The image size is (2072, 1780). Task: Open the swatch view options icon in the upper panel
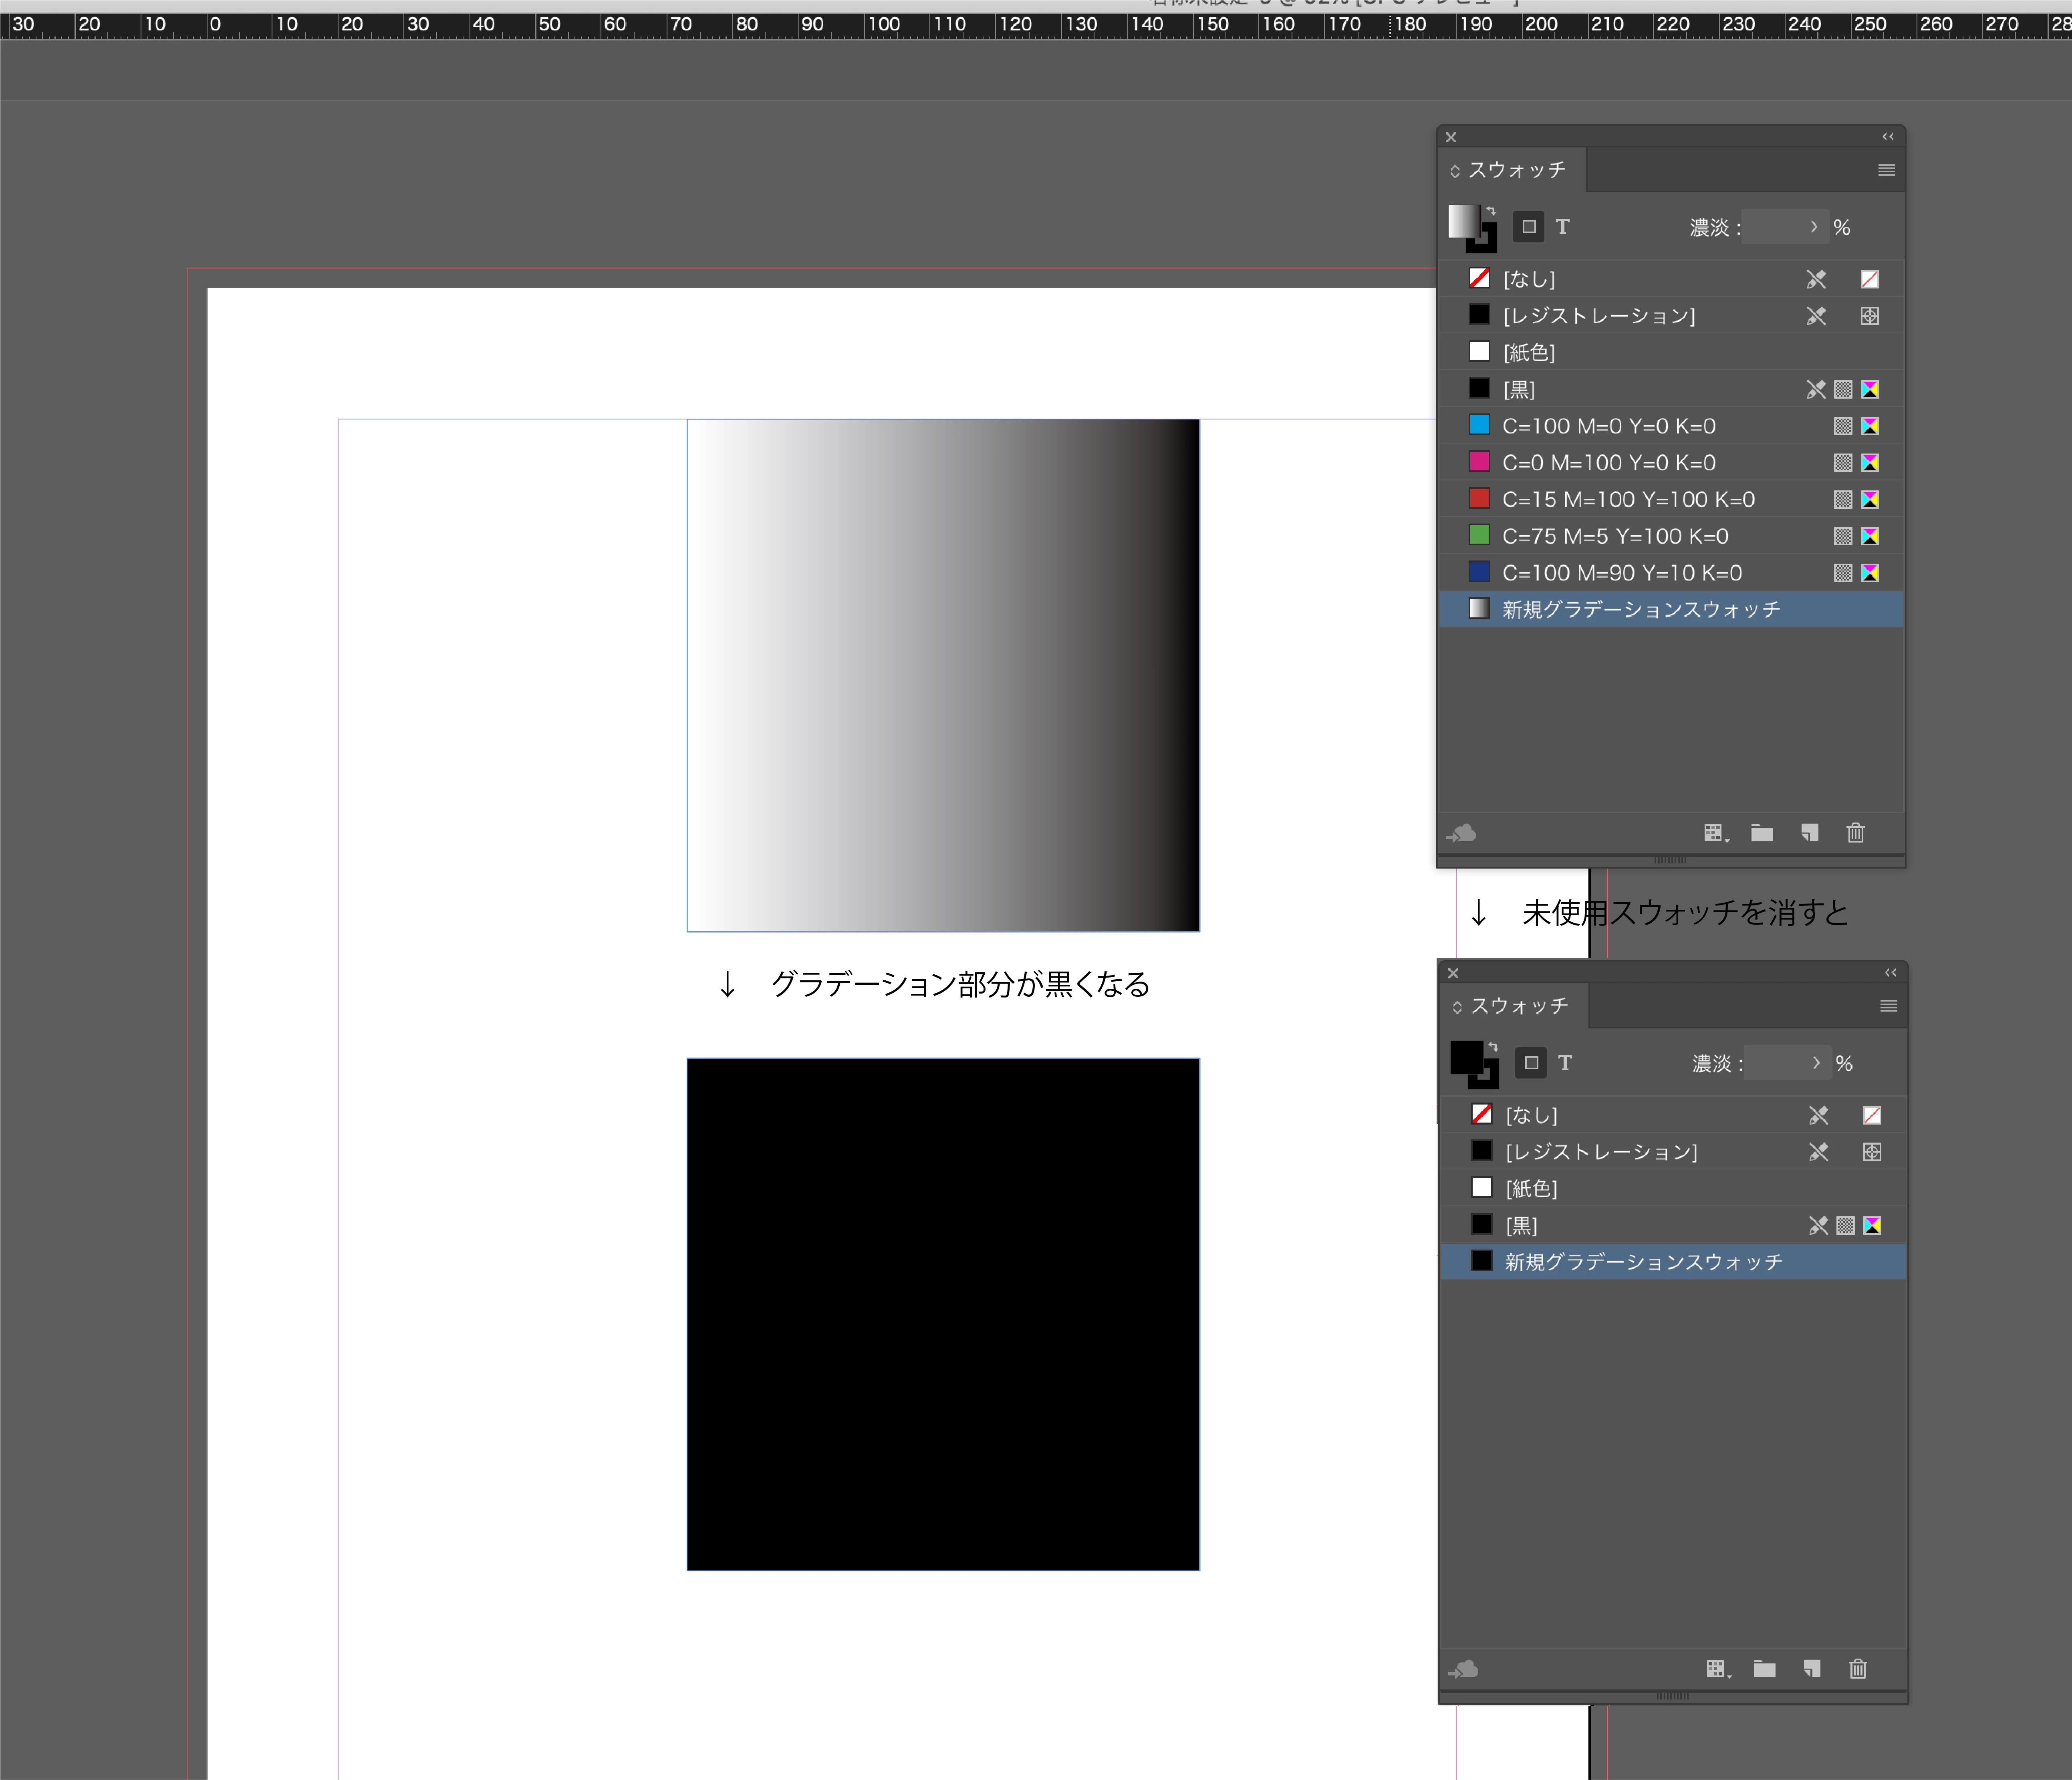pos(1715,833)
